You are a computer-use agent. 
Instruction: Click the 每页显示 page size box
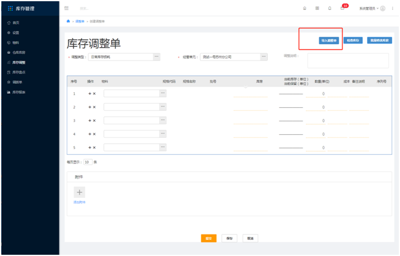click(x=87, y=162)
